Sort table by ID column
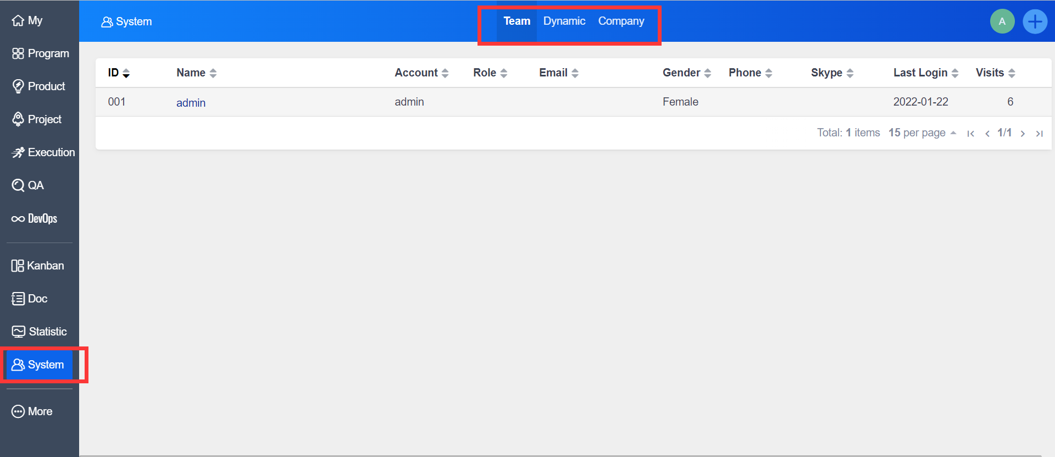The width and height of the screenshot is (1055, 457). click(118, 73)
